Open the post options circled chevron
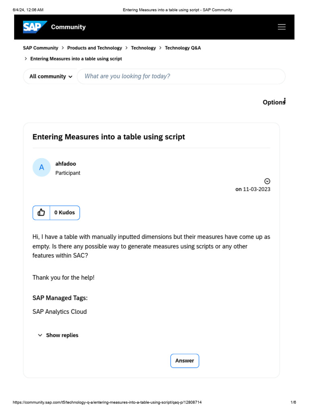This screenshot has width=309, height=412. coord(267,181)
